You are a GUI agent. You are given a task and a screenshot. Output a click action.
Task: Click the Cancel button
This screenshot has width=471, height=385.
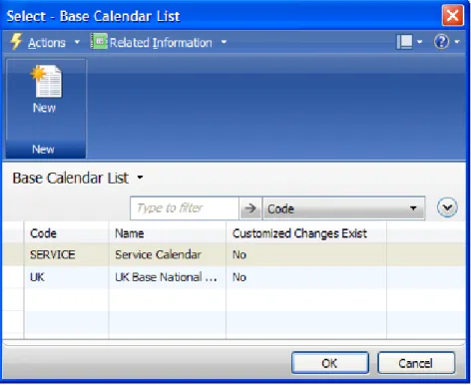tap(416, 363)
